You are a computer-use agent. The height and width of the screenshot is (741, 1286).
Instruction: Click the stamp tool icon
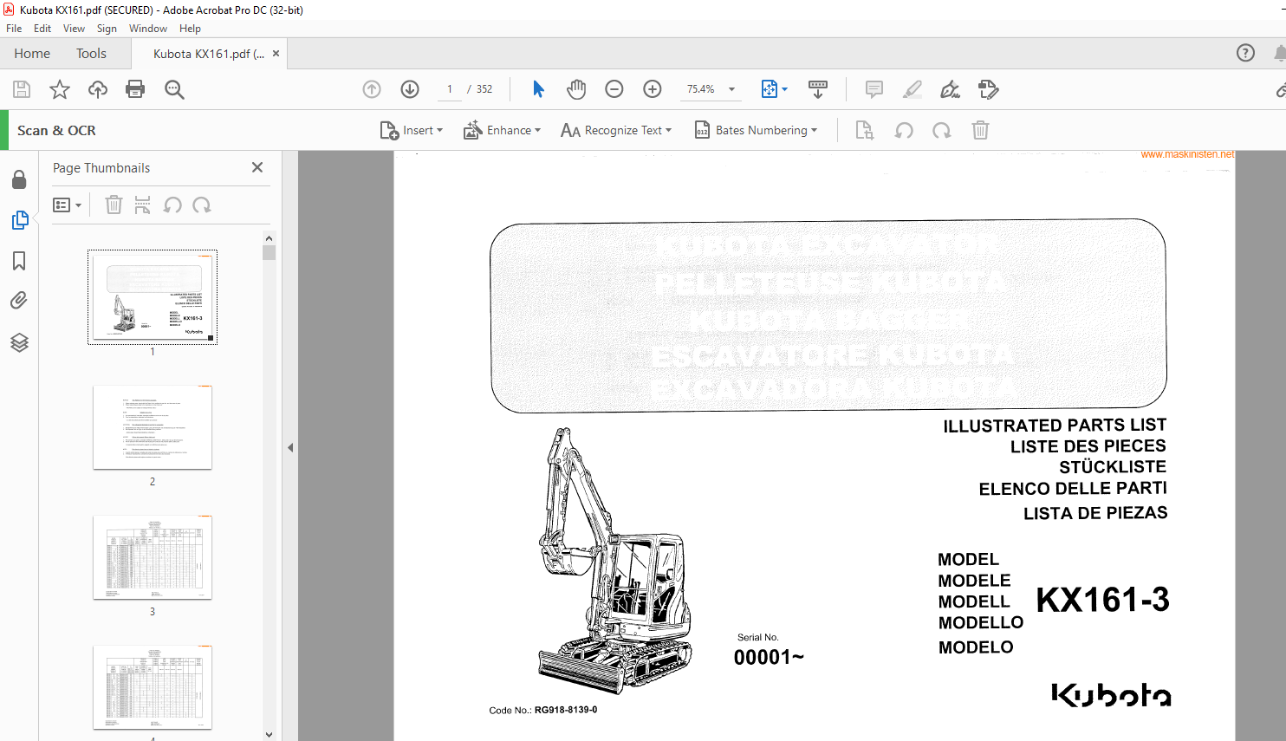989,89
